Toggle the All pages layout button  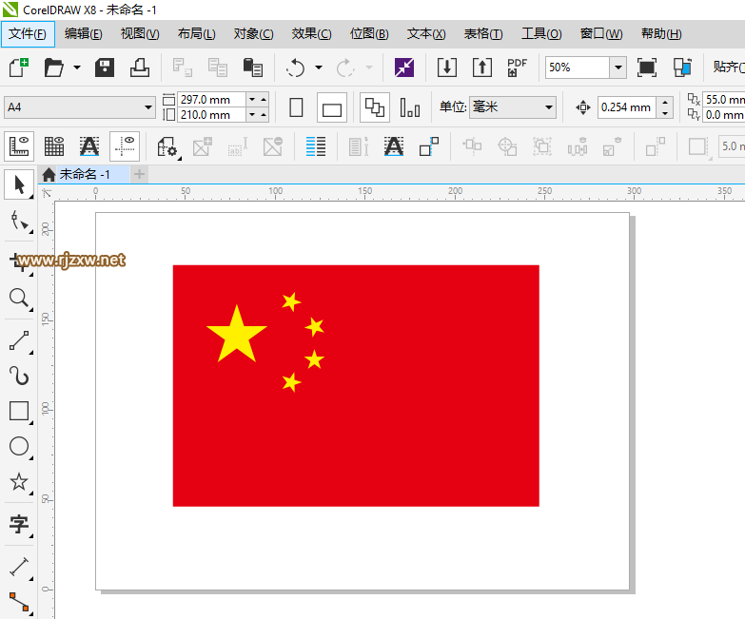click(x=375, y=107)
